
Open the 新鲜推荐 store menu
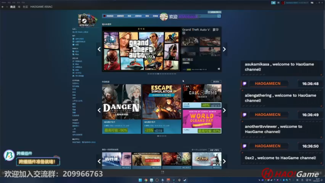pyautogui.click(x=120, y=16)
